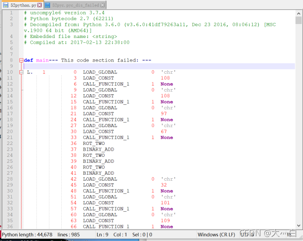Click line number 22 in margin
The image size is (303, 241).
(10, 143)
